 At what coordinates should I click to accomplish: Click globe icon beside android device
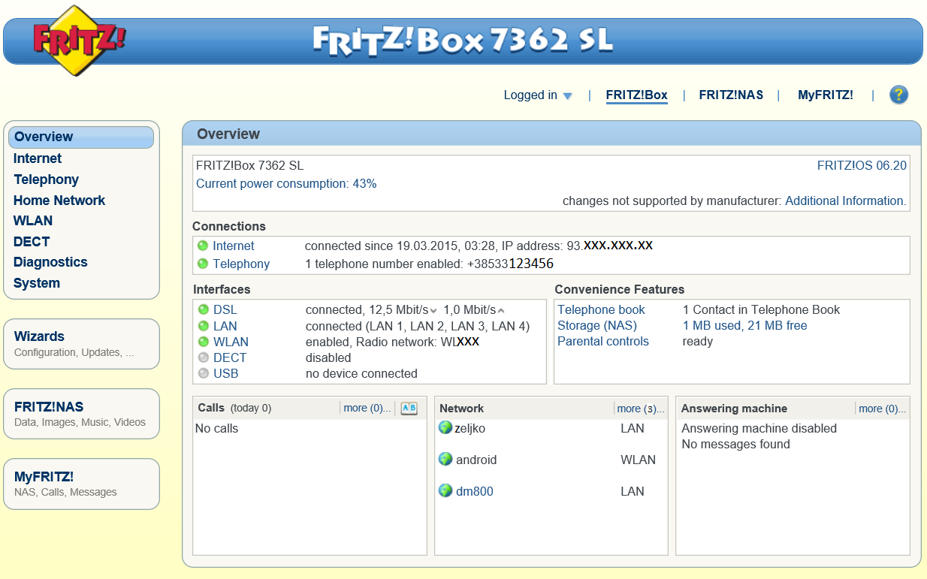445,459
